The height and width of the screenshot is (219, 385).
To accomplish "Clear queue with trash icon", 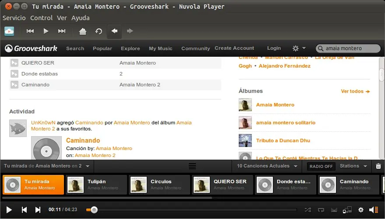I will [x=378, y=166].
